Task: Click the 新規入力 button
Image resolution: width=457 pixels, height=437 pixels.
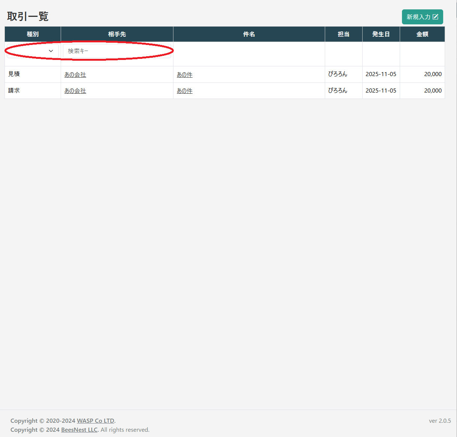Action: pyautogui.click(x=422, y=17)
